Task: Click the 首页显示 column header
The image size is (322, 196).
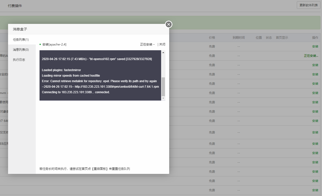Action: click(282, 38)
